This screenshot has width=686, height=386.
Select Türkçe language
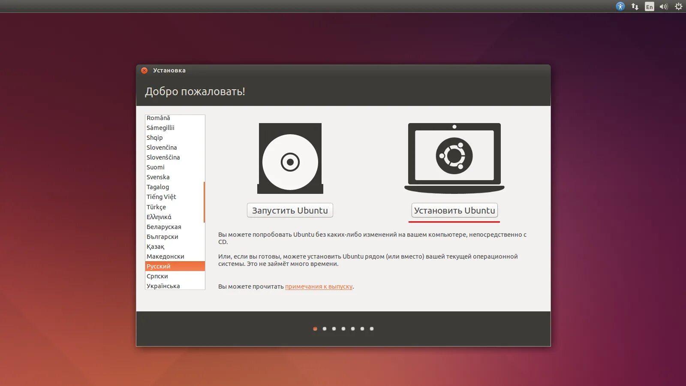[x=175, y=207]
